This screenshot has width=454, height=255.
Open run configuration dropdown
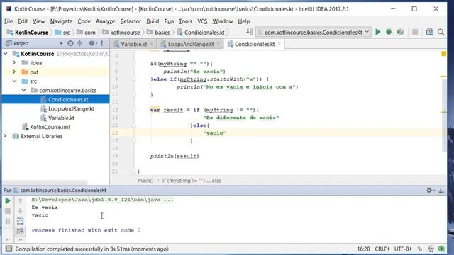pyautogui.click(x=314, y=32)
